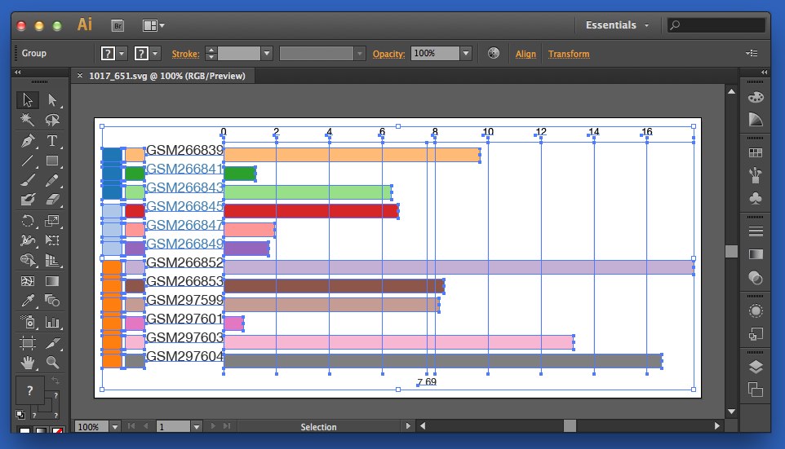Image resolution: width=785 pixels, height=449 pixels.
Task: Select the Direct Selection tool
Action: point(52,100)
